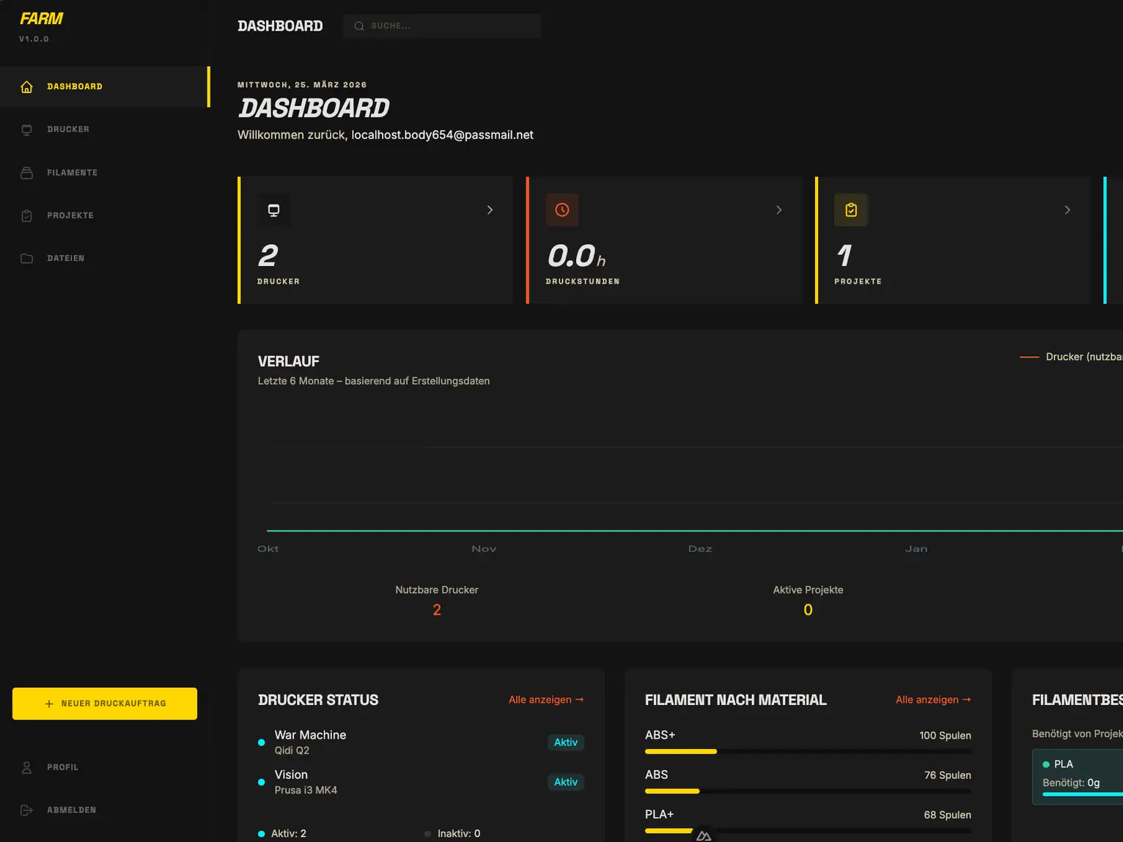Click the FARM logo
Image resolution: width=1123 pixels, height=842 pixels.
point(42,18)
